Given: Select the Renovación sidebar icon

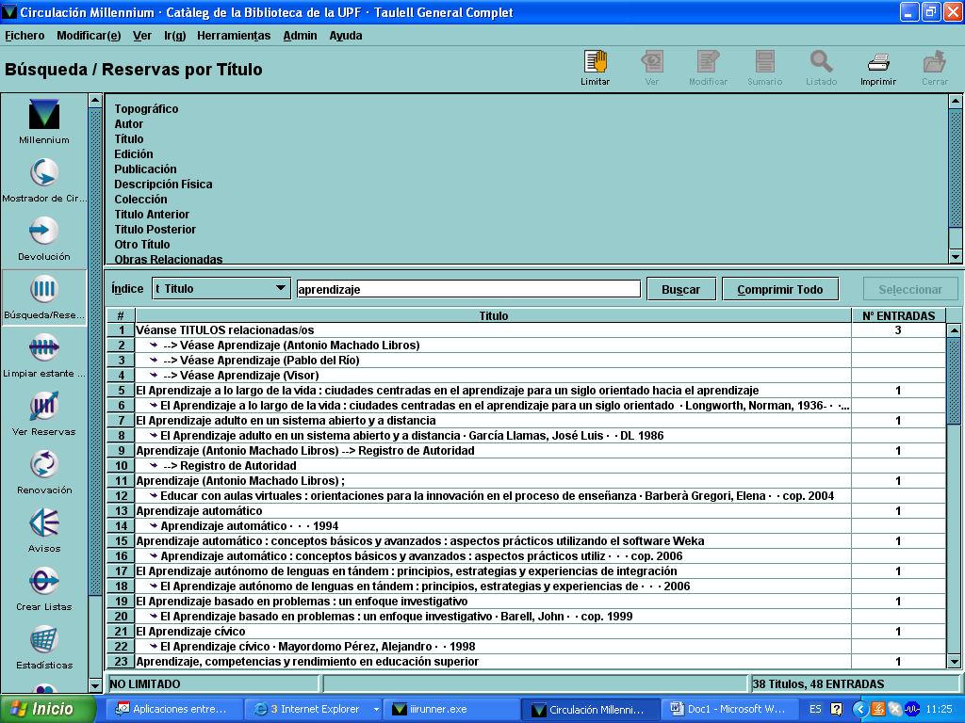Looking at the screenshot, I should [43, 464].
